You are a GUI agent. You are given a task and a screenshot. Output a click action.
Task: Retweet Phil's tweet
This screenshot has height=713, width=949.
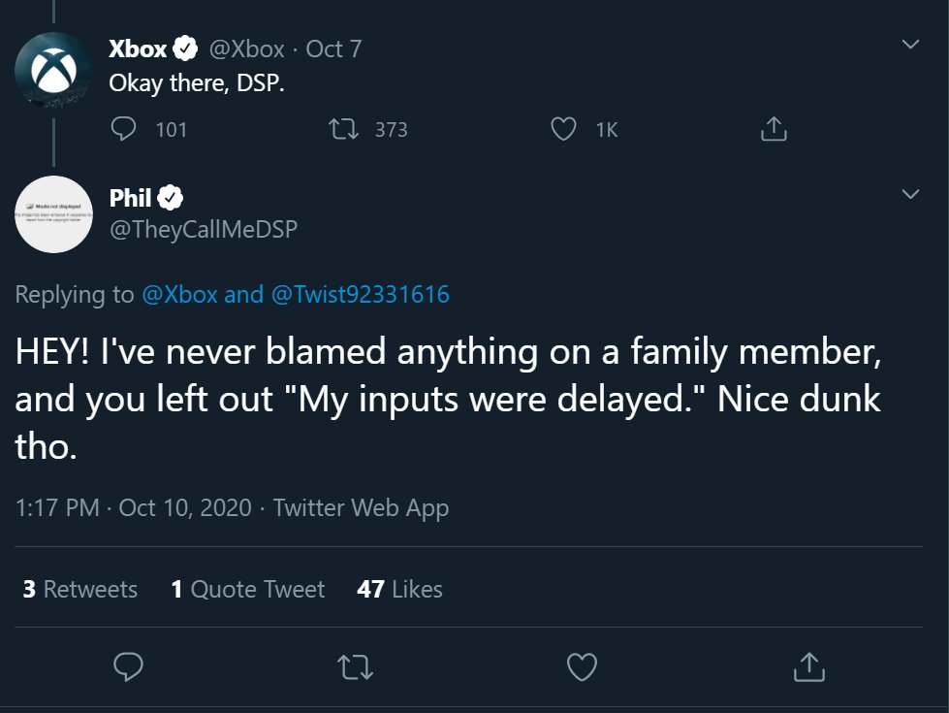354,666
